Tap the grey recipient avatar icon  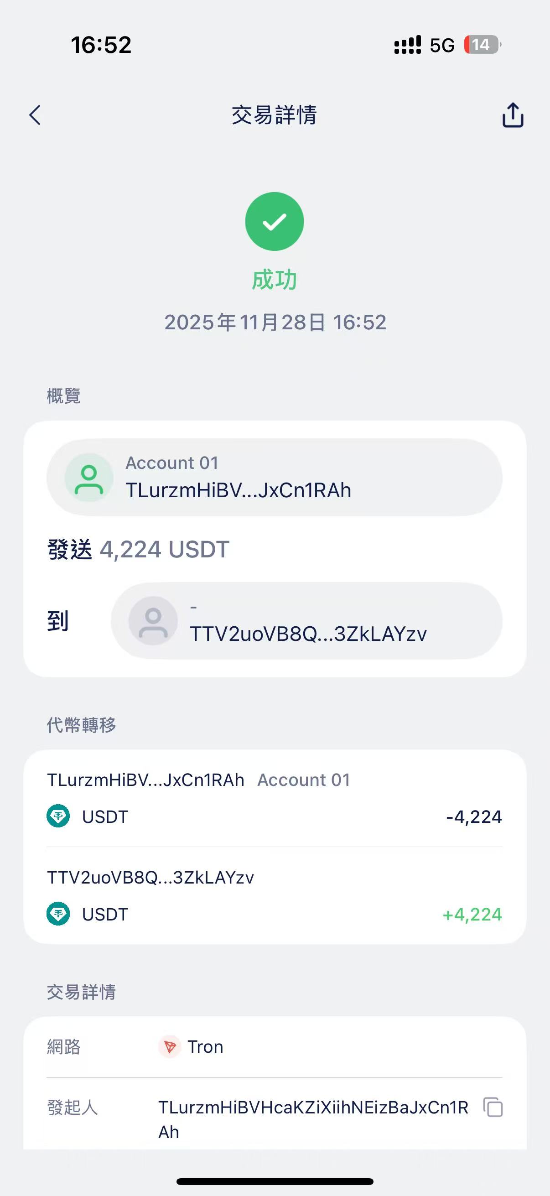click(x=153, y=621)
